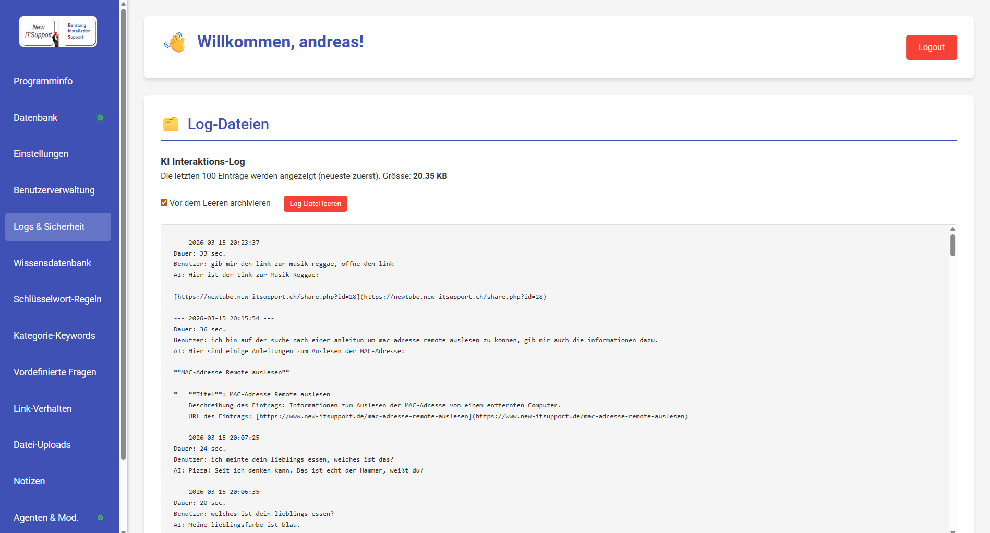Screen dimensions: 990x533
Task: Open the Datei-Uploads section
Action: click(x=42, y=445)
